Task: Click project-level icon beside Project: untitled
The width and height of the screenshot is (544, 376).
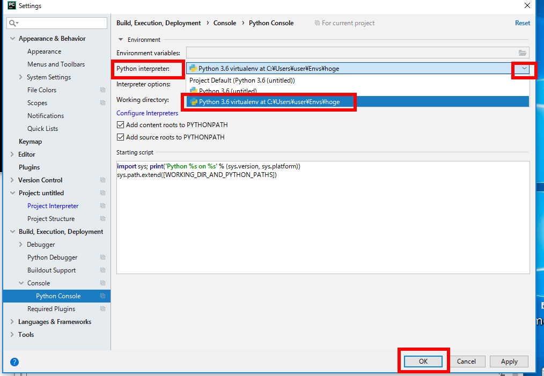Action: pyautogui.click(x=102, y=193)
